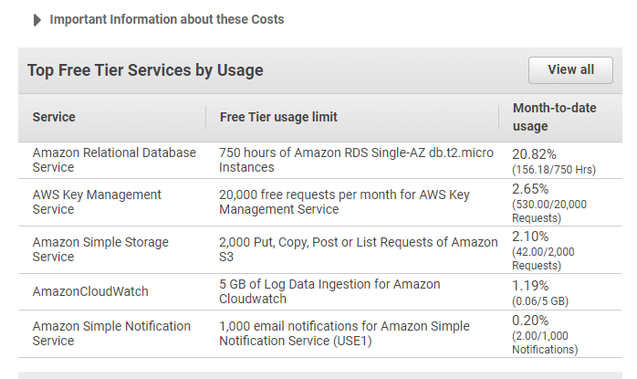
Task: Click the 750 hours RDS usage limit text
Action: pos(354,160)
